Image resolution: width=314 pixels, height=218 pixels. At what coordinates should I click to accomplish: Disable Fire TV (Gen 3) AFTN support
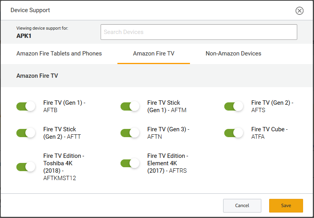[130, 133]
